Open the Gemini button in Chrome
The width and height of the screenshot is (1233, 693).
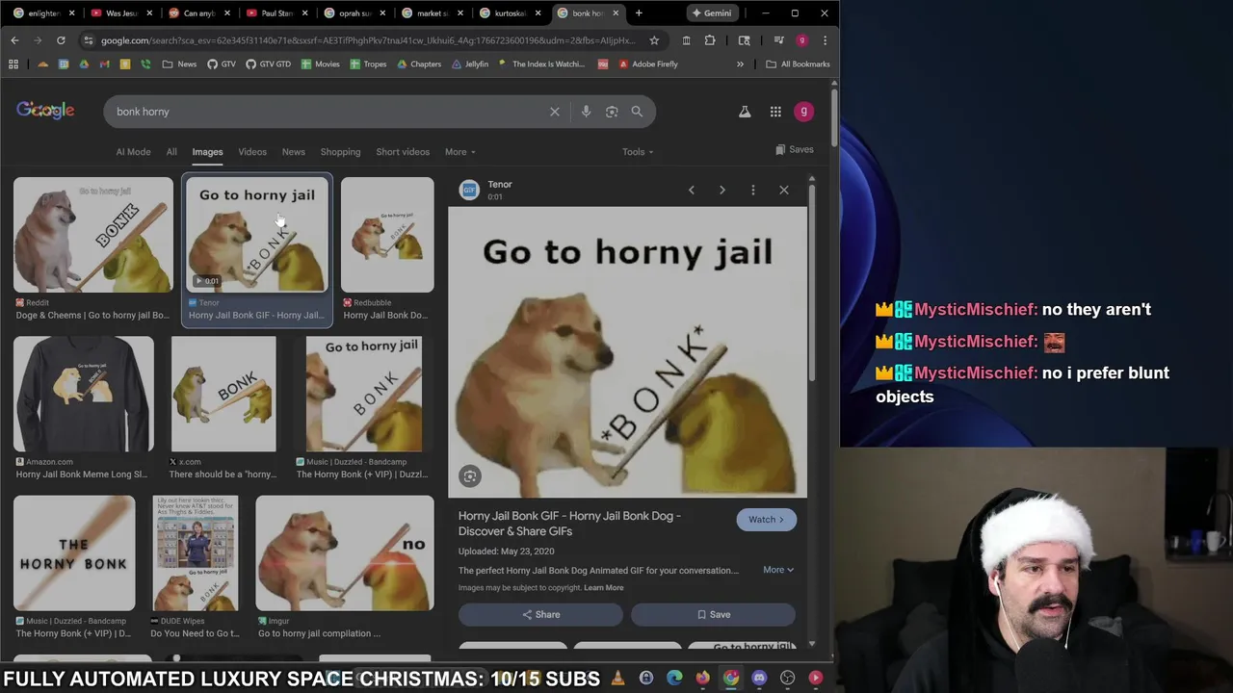click(711, 13)
